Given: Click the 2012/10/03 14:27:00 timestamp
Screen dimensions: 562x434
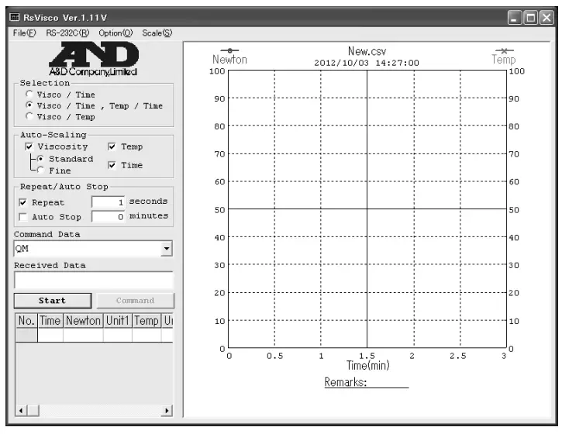Looking at the screenshot, I should pyautogui.click(x=367, y=63).
